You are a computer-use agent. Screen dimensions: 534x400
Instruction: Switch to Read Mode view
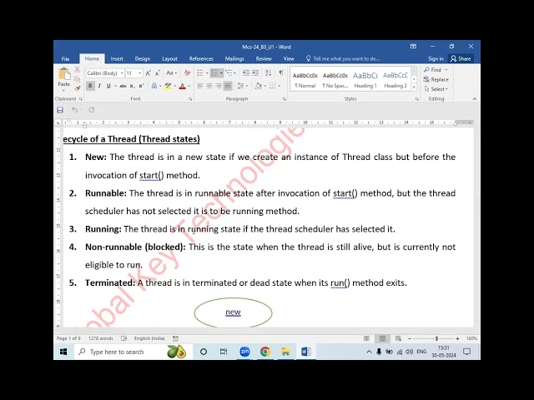(x=366, y=338)
